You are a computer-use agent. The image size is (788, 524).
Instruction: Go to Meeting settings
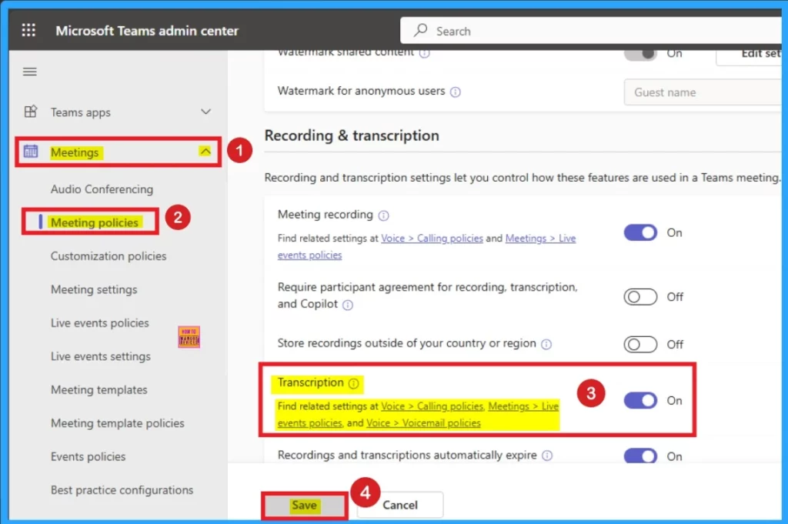[x=93, y=290]
